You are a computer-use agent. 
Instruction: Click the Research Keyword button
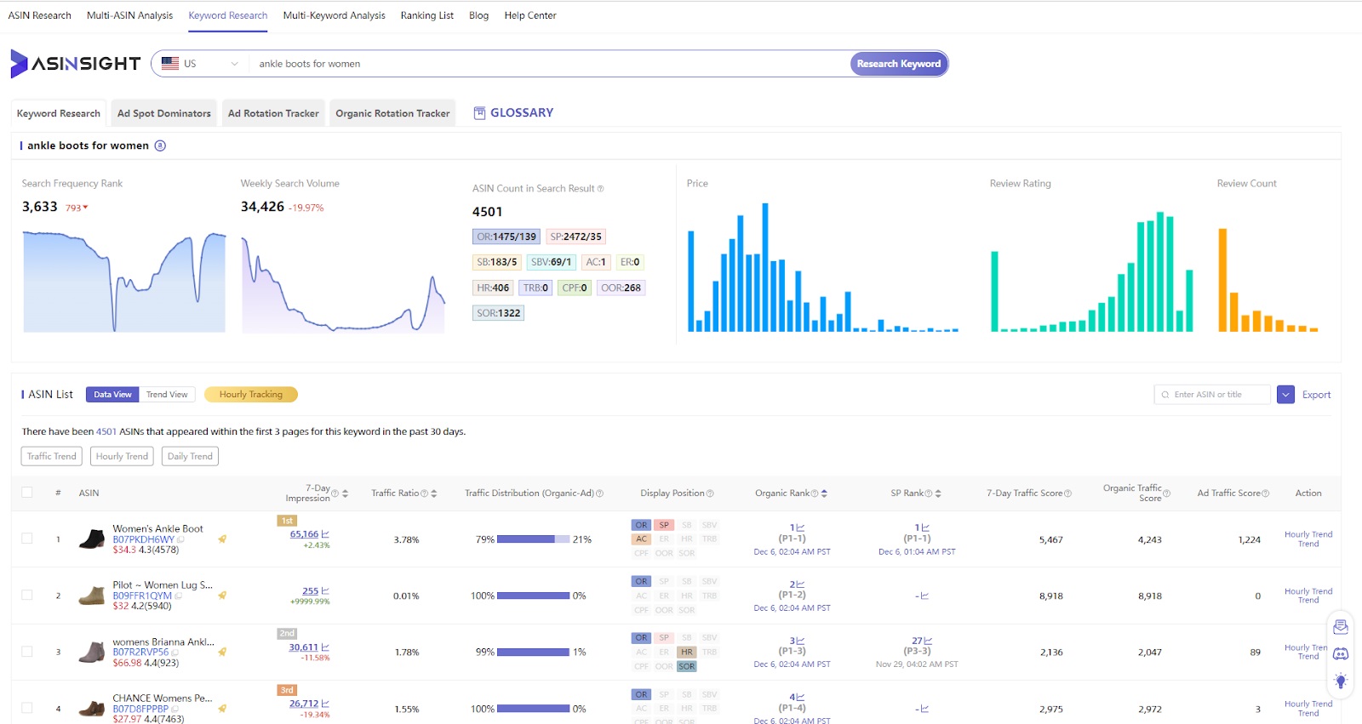pos(899,64)
